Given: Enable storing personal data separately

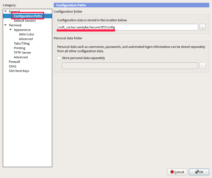Looking at the screenshot, I should pos(59,58).
